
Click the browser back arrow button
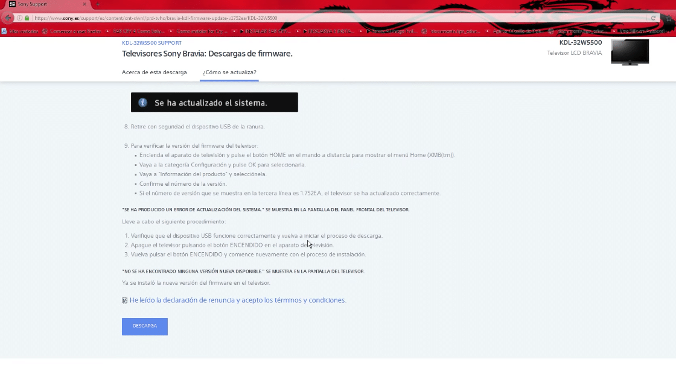point(8,17)
